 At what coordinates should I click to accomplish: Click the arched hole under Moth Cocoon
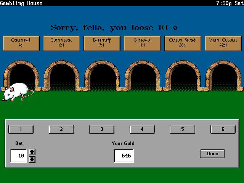click(223, 76)
